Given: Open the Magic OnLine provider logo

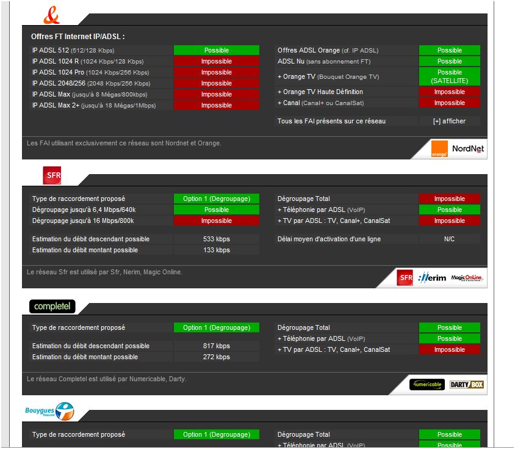Looking at the screenshot, I should click(467, 278).
